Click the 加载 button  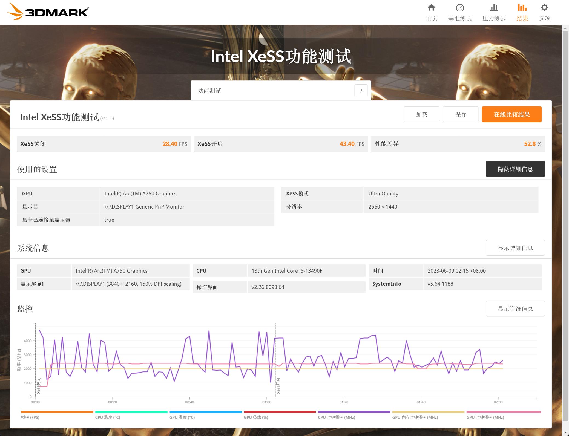click(x=421, y=114)
